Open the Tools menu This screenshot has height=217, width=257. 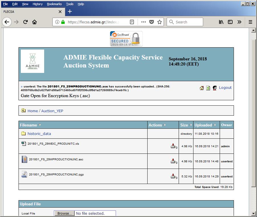[x=70, y=4]
